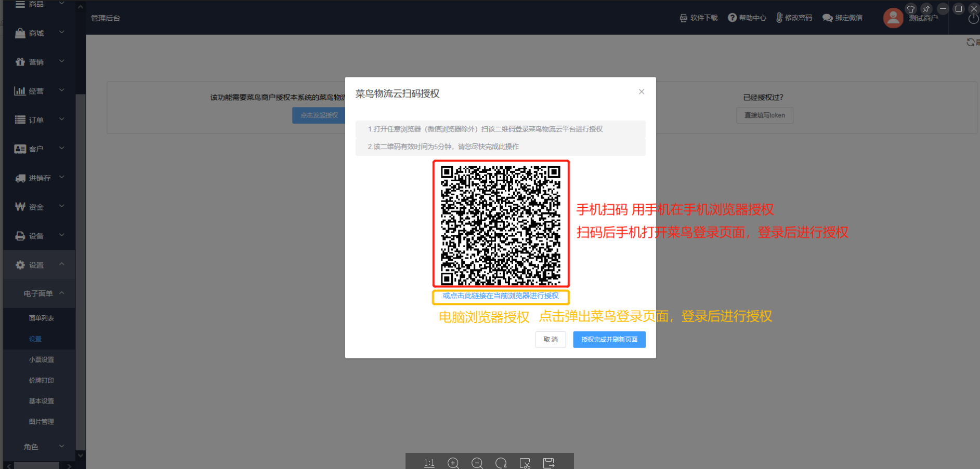Click the crop scissors icon

pyautogui.click(x=525, y=463)
